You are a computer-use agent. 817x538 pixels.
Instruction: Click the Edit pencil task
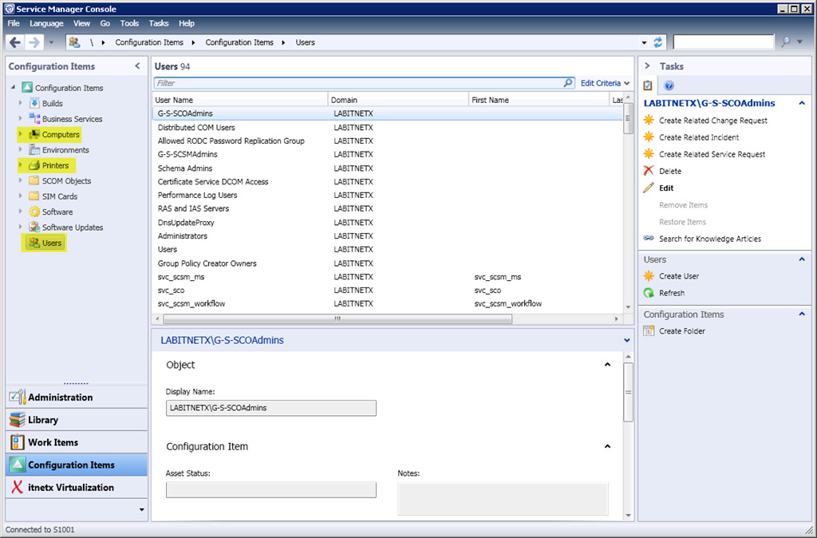click(x=665, y=188)
